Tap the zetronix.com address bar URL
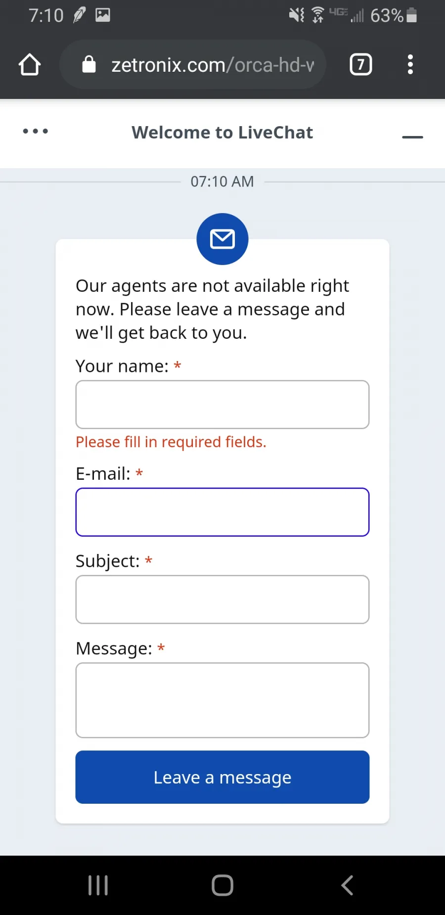Image resolution: width=445 pixels, height=915 pixels. click(213, 65)
